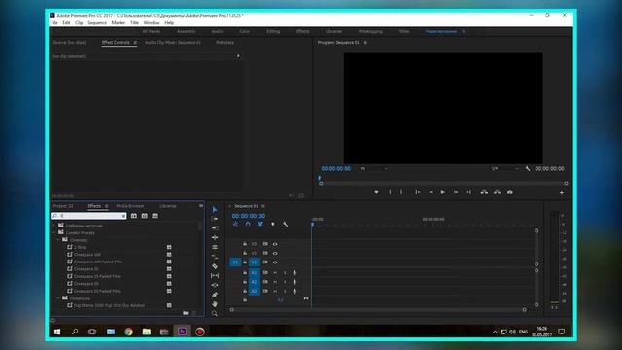Open the File menu

coord(54,23)
